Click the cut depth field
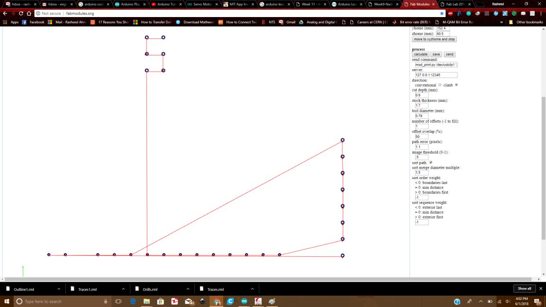Viewport: 546px width, 307px height. pos(421,95)
